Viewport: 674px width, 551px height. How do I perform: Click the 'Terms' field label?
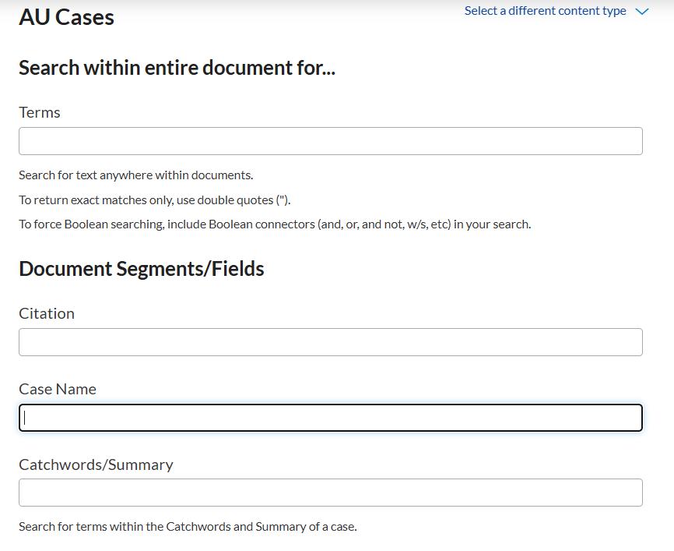pos(40,112)
